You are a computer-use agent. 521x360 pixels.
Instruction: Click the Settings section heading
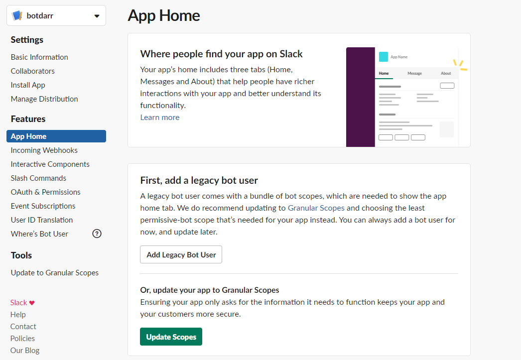(27, 40)
